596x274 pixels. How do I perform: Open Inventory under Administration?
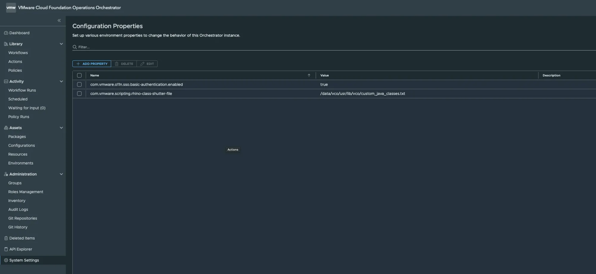click(x=17, y=201)
